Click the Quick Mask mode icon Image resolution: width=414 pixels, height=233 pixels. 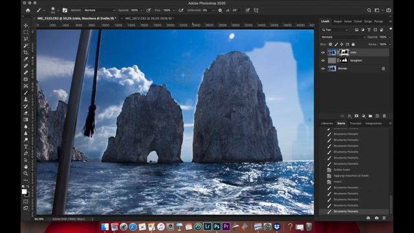[x=26, y=201]
